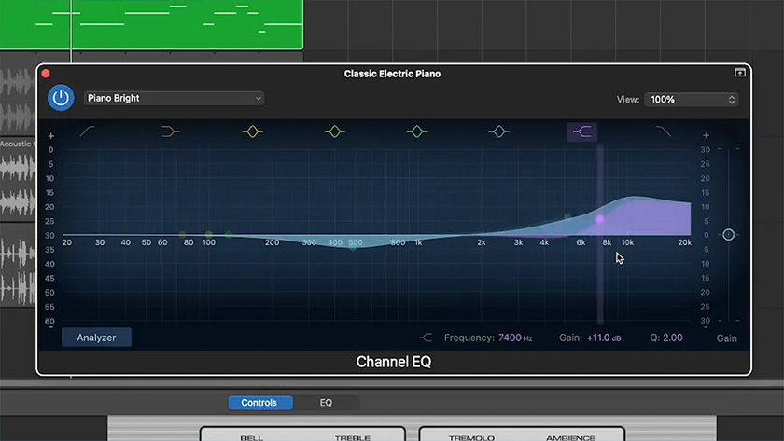Open the View 100% size dropdown

693,99
